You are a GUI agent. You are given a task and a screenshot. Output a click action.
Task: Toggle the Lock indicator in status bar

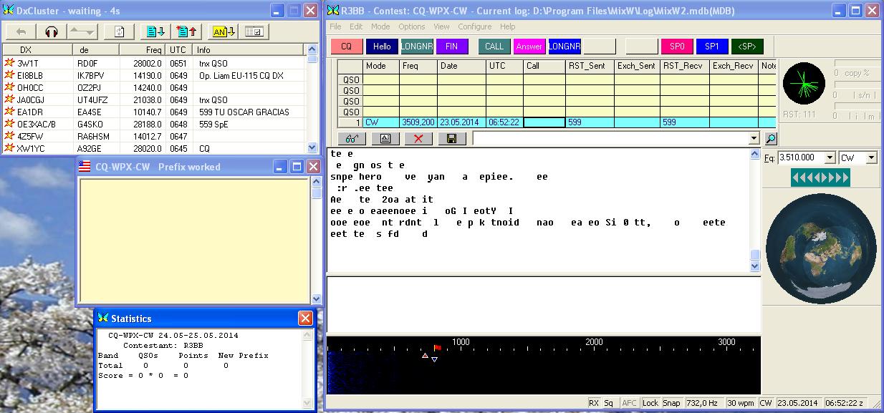pos(650,403)
